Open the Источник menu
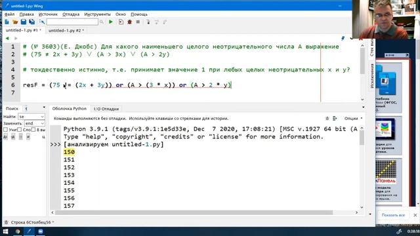Screen dimensions: 420x236 (x=48, y=14)
